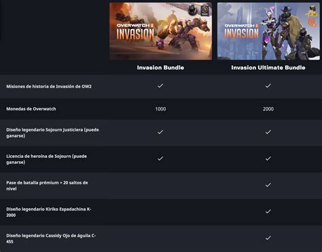
Task: Click Ultimate Bundle checkmark for Misiones de historia
Action: (x=268, y=86)
